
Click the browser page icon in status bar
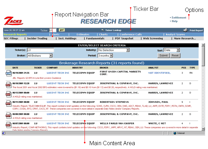pyautogui.click(x=4, y=133)
